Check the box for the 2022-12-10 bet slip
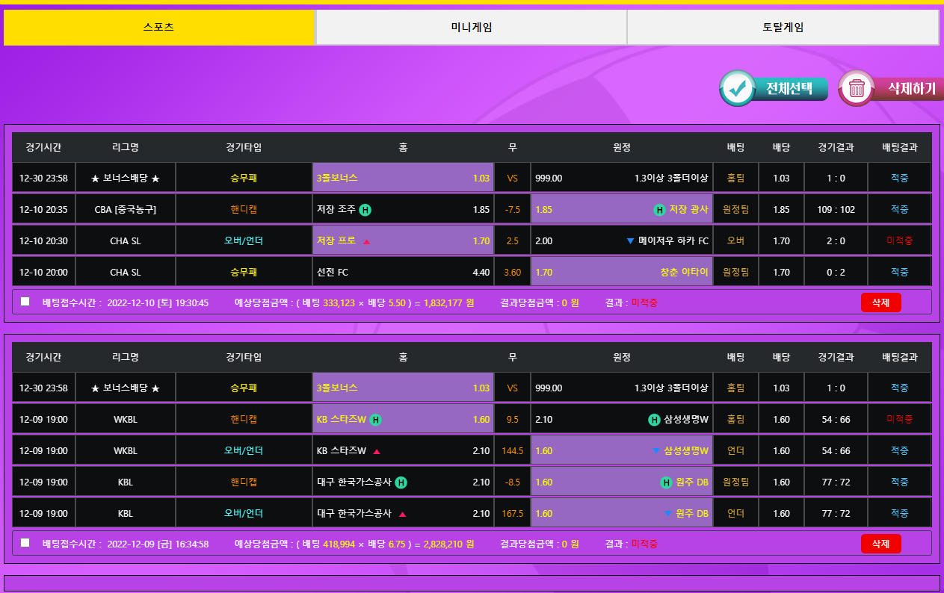This screenshot has height=593, width=944. tap(25, 302)
